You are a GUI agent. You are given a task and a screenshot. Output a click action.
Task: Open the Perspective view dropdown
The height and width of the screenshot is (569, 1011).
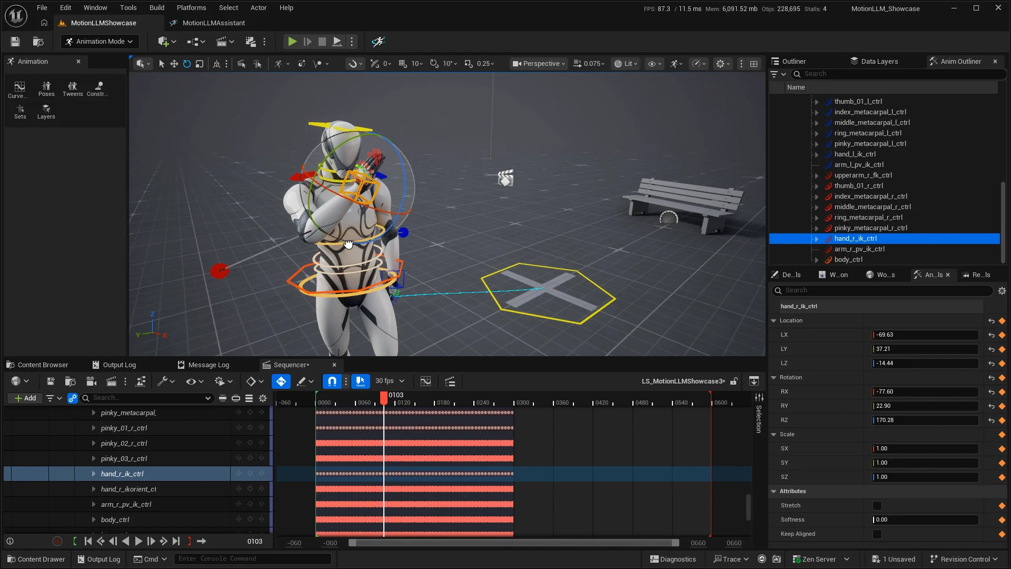538,64
